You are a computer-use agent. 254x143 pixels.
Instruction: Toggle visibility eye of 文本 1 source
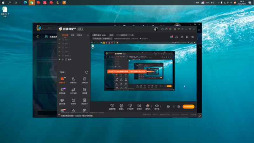click(59, 51)
